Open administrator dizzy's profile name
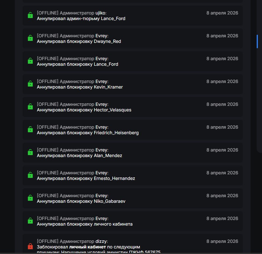262x254 pixels. pyautogui.click(x=101, y=241)
